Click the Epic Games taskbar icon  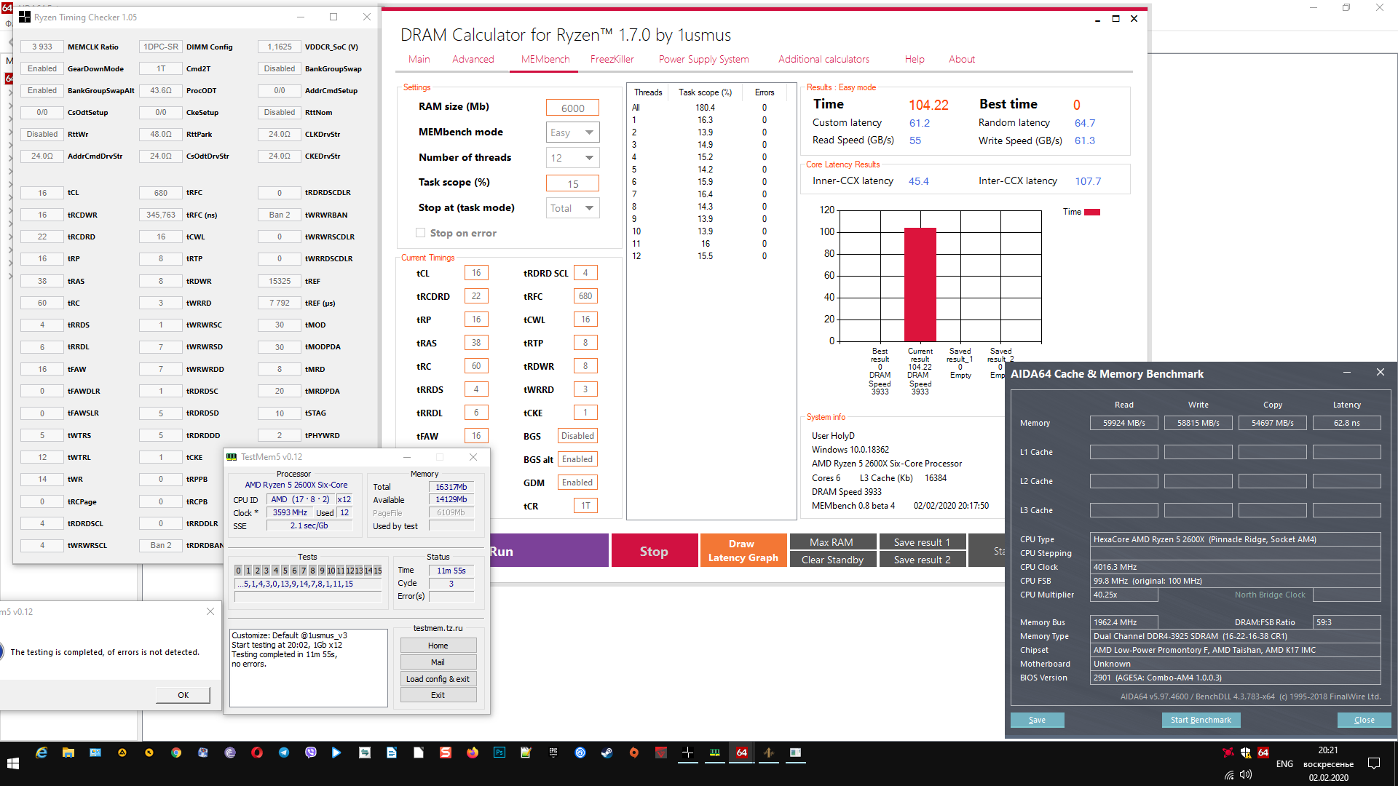click(x=553, y=753)
